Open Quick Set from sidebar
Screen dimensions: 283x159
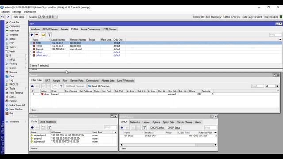coord(14,23)
